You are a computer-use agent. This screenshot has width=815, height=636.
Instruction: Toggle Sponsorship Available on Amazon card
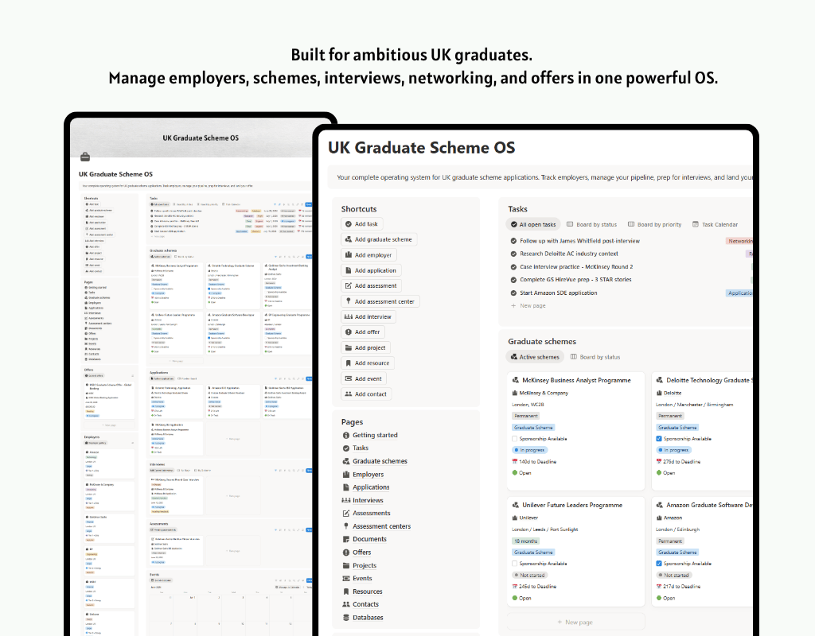659,564
